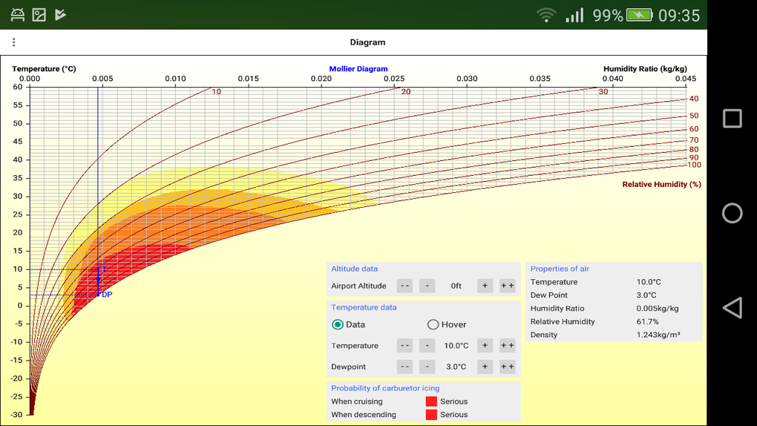The height and width of the screenshot is (426, 757).
Task: Increase Dewpoint with single plus button
Action: [485, 367]
